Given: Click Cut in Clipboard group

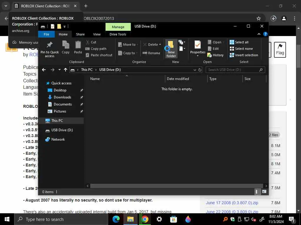Looking at the screenshot, I should point(91,42).
